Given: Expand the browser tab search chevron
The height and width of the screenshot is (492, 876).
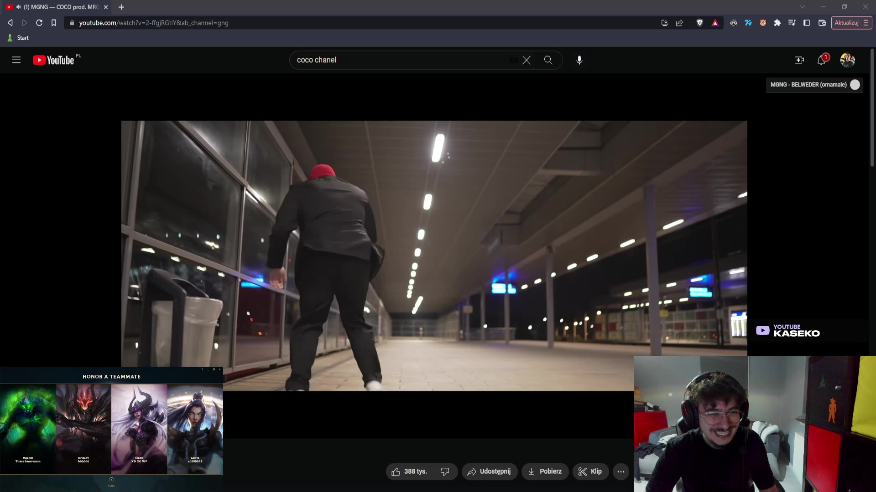Looking at the screenshot, I should click(802, 7).
